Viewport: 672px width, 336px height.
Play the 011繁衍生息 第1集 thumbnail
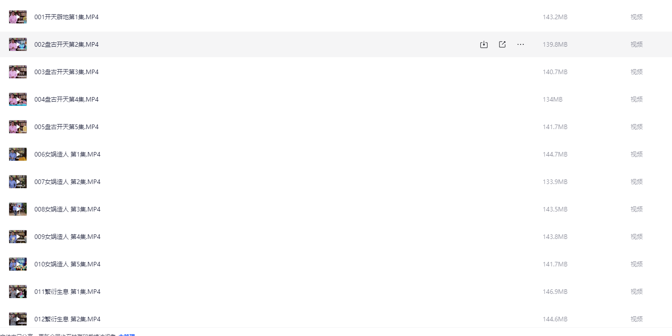(x=18, y=292)
